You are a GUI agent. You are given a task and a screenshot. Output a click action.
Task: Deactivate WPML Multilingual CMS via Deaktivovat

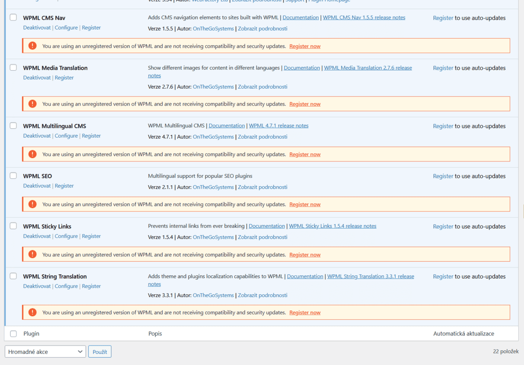click(x=37, y=136)
